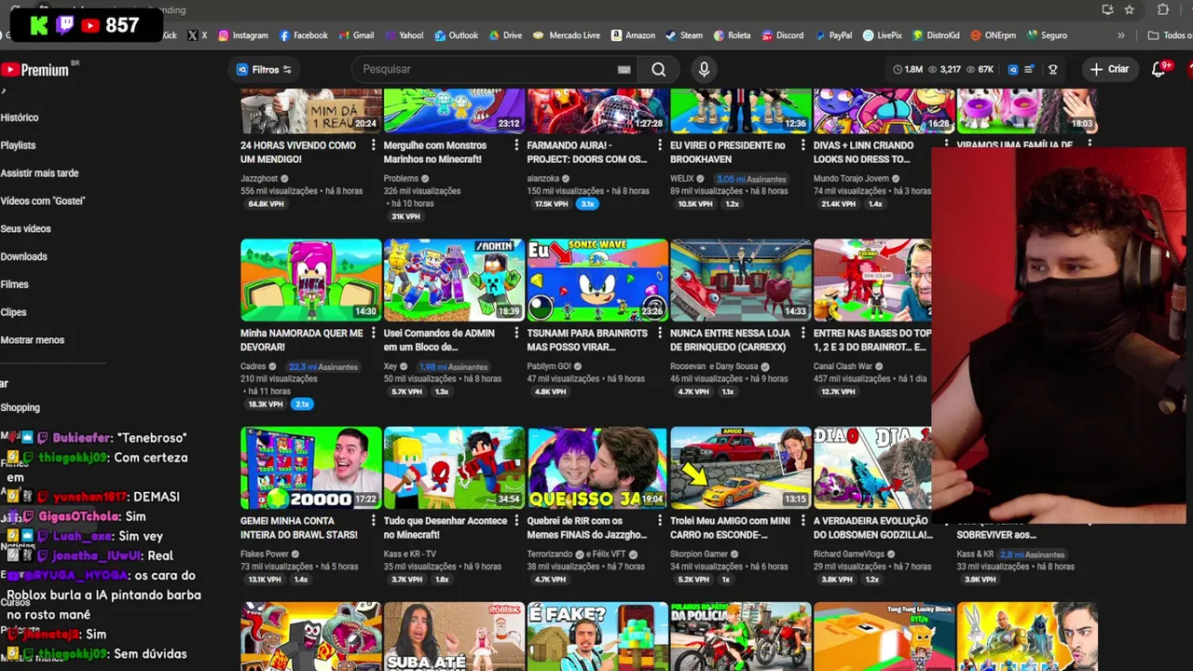Open the DistroKid bookmark
The width and height of the screenshot is (1193, 671).
[937, 35]
